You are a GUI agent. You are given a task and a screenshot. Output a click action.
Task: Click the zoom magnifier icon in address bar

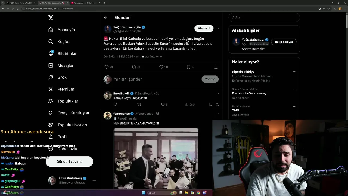pos(324,9)
